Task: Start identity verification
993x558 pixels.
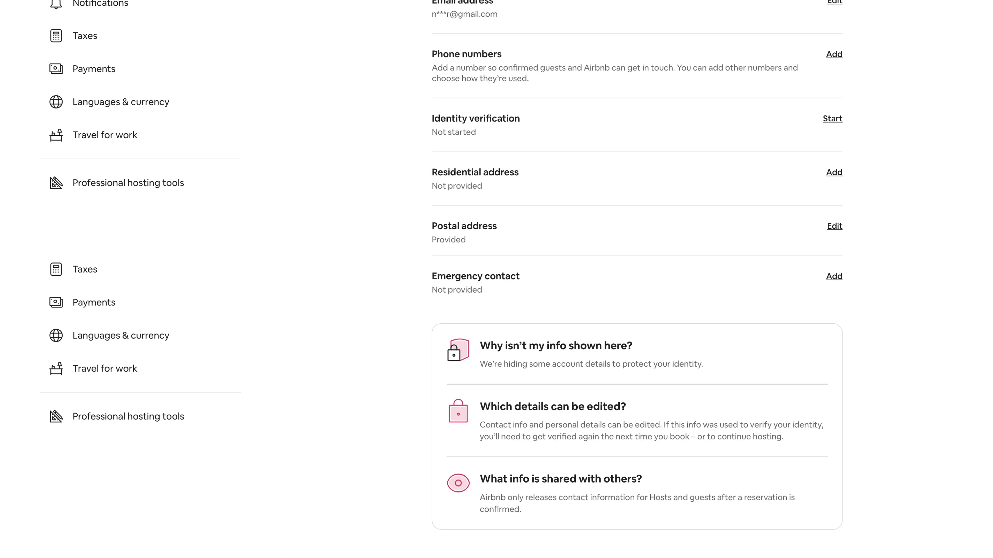Action: tap(832, 119)
